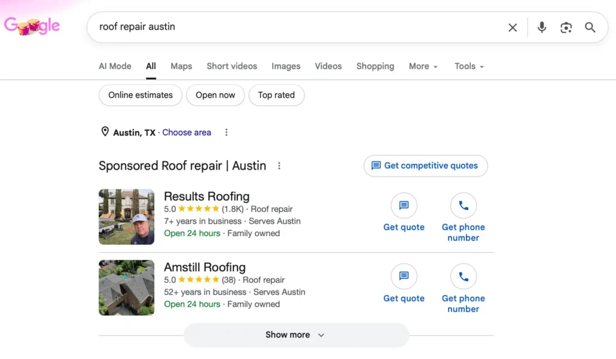Click Get competitive quotes button

[x=425, y=166]
